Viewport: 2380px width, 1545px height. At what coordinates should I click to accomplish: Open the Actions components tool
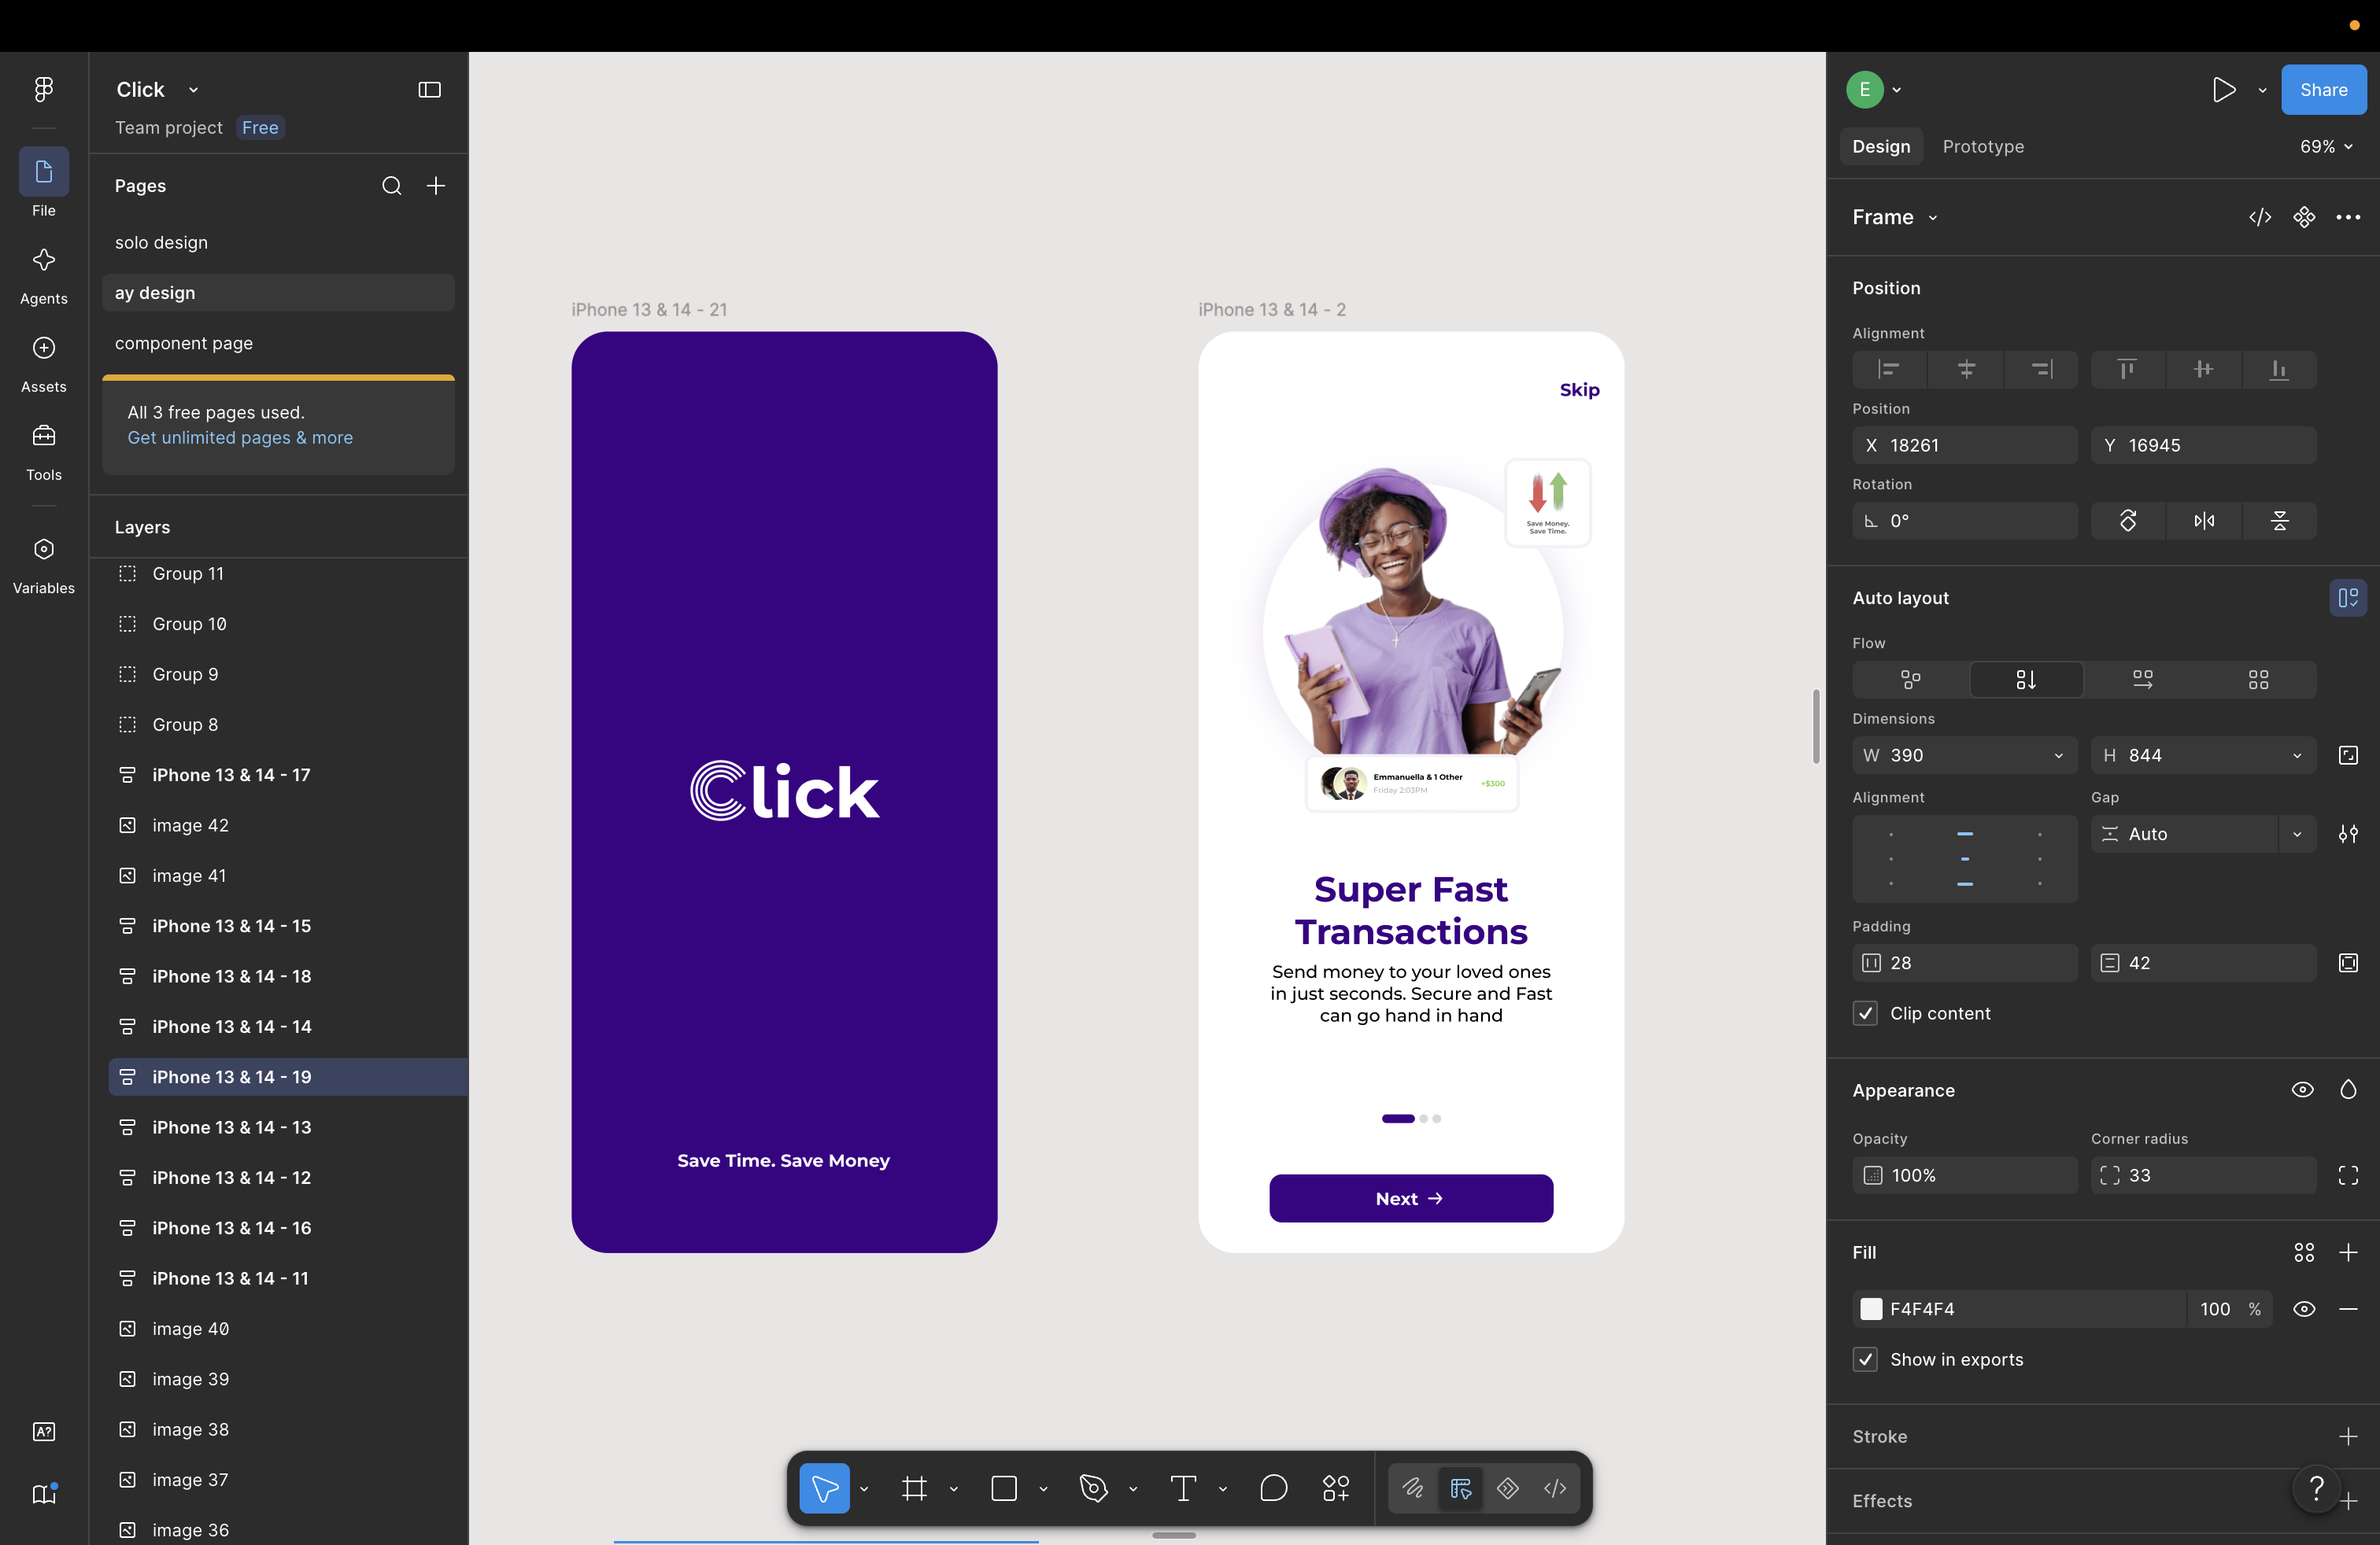point(1336,1488)
